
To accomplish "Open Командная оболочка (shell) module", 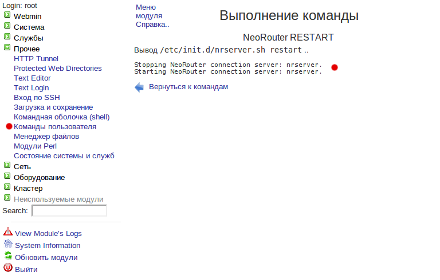I will coord(62,117).
